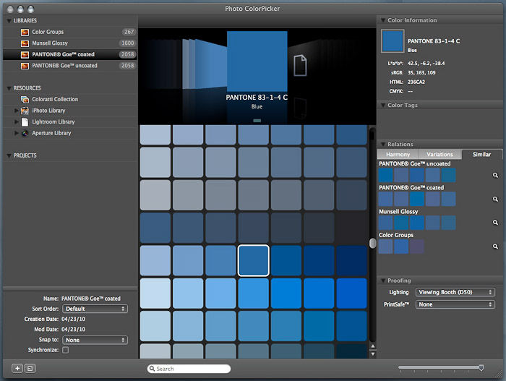Click the Aperture Library icon
The width and height of the screenshot is (506, 381).
pos(25,133)
